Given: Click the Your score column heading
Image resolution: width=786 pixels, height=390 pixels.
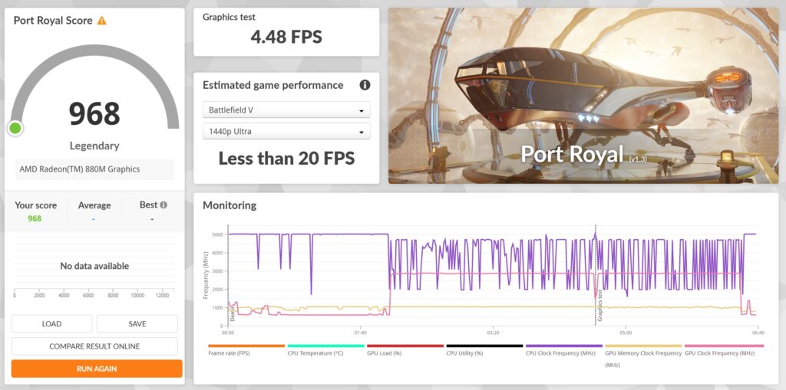Looking at the screenshot, I should [35, 205].
